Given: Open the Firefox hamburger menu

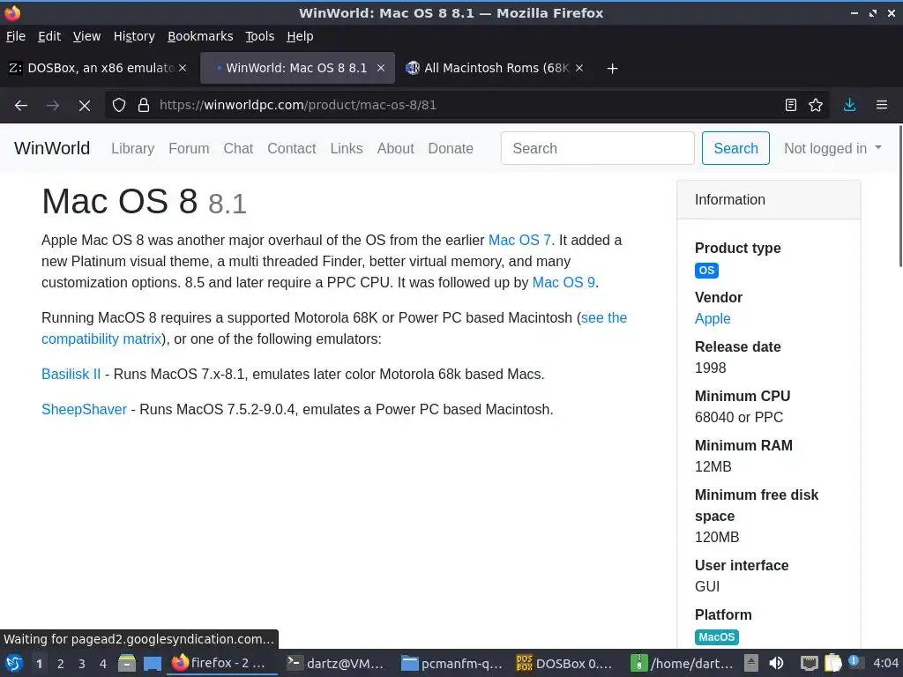Looking at the screenshot, I should 882,105.
